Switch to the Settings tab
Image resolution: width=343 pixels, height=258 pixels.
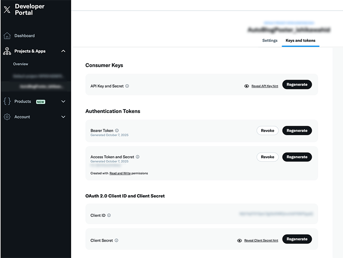tap(270, 41)
